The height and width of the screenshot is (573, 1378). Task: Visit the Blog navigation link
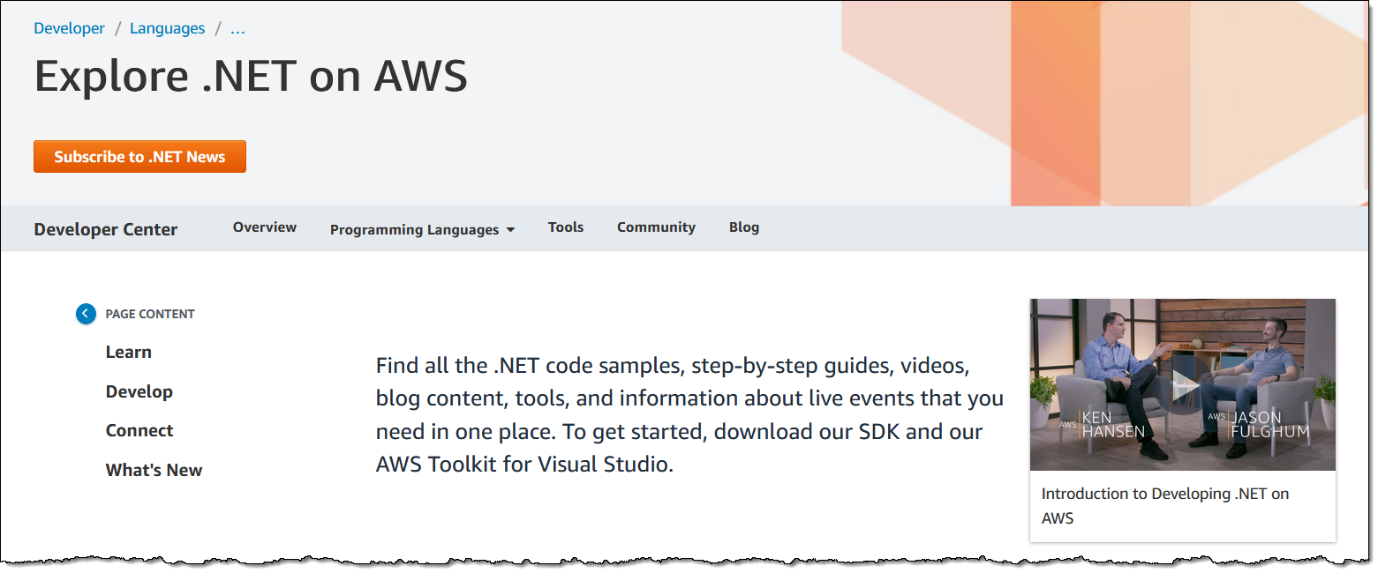point(744,227)
